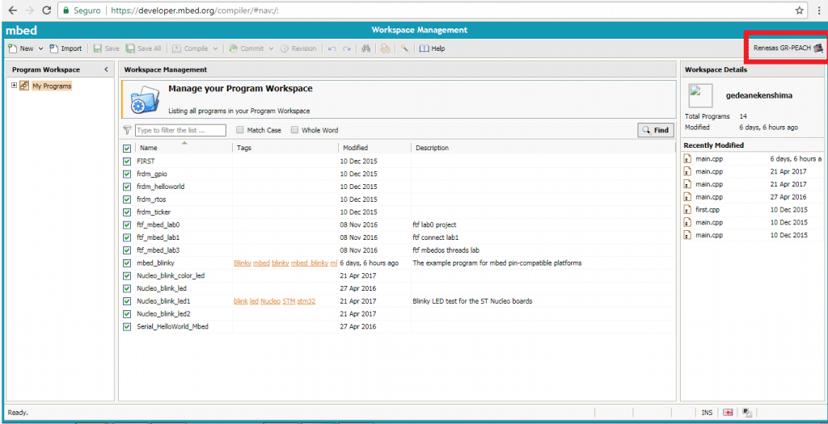Image resolution: width=828 pixels, height=424 pixels.
Task: Click the filter funnel icon beside filter box
Action: 127,130
